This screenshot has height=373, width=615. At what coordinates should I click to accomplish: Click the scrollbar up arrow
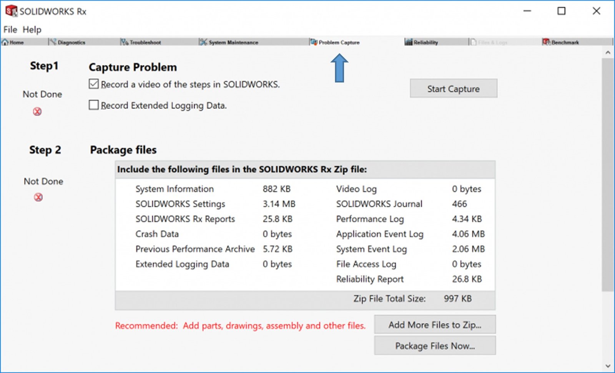(608, 53)
